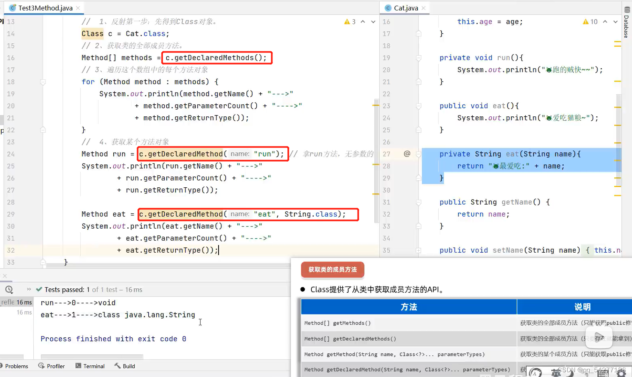
Task: Click the left editor horizontal scrollbar
Action: tap(169, 266)
